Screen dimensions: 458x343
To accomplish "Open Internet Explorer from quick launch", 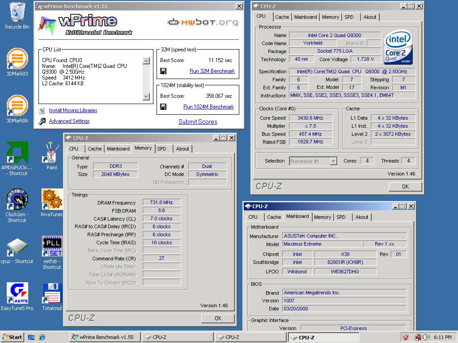I will tap(42, 337).
